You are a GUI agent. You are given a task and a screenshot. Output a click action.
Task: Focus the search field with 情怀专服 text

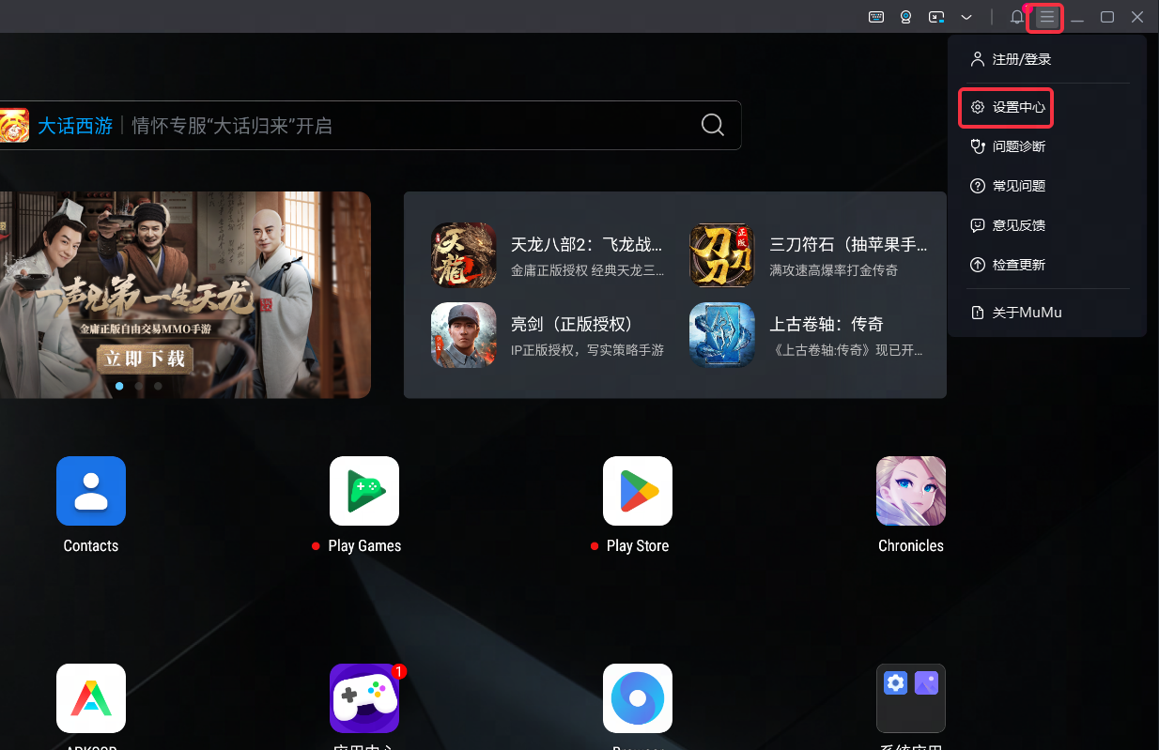(x=370, y=126)
